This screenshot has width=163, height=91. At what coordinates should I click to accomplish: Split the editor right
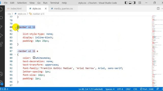click(x=158, y=9)
